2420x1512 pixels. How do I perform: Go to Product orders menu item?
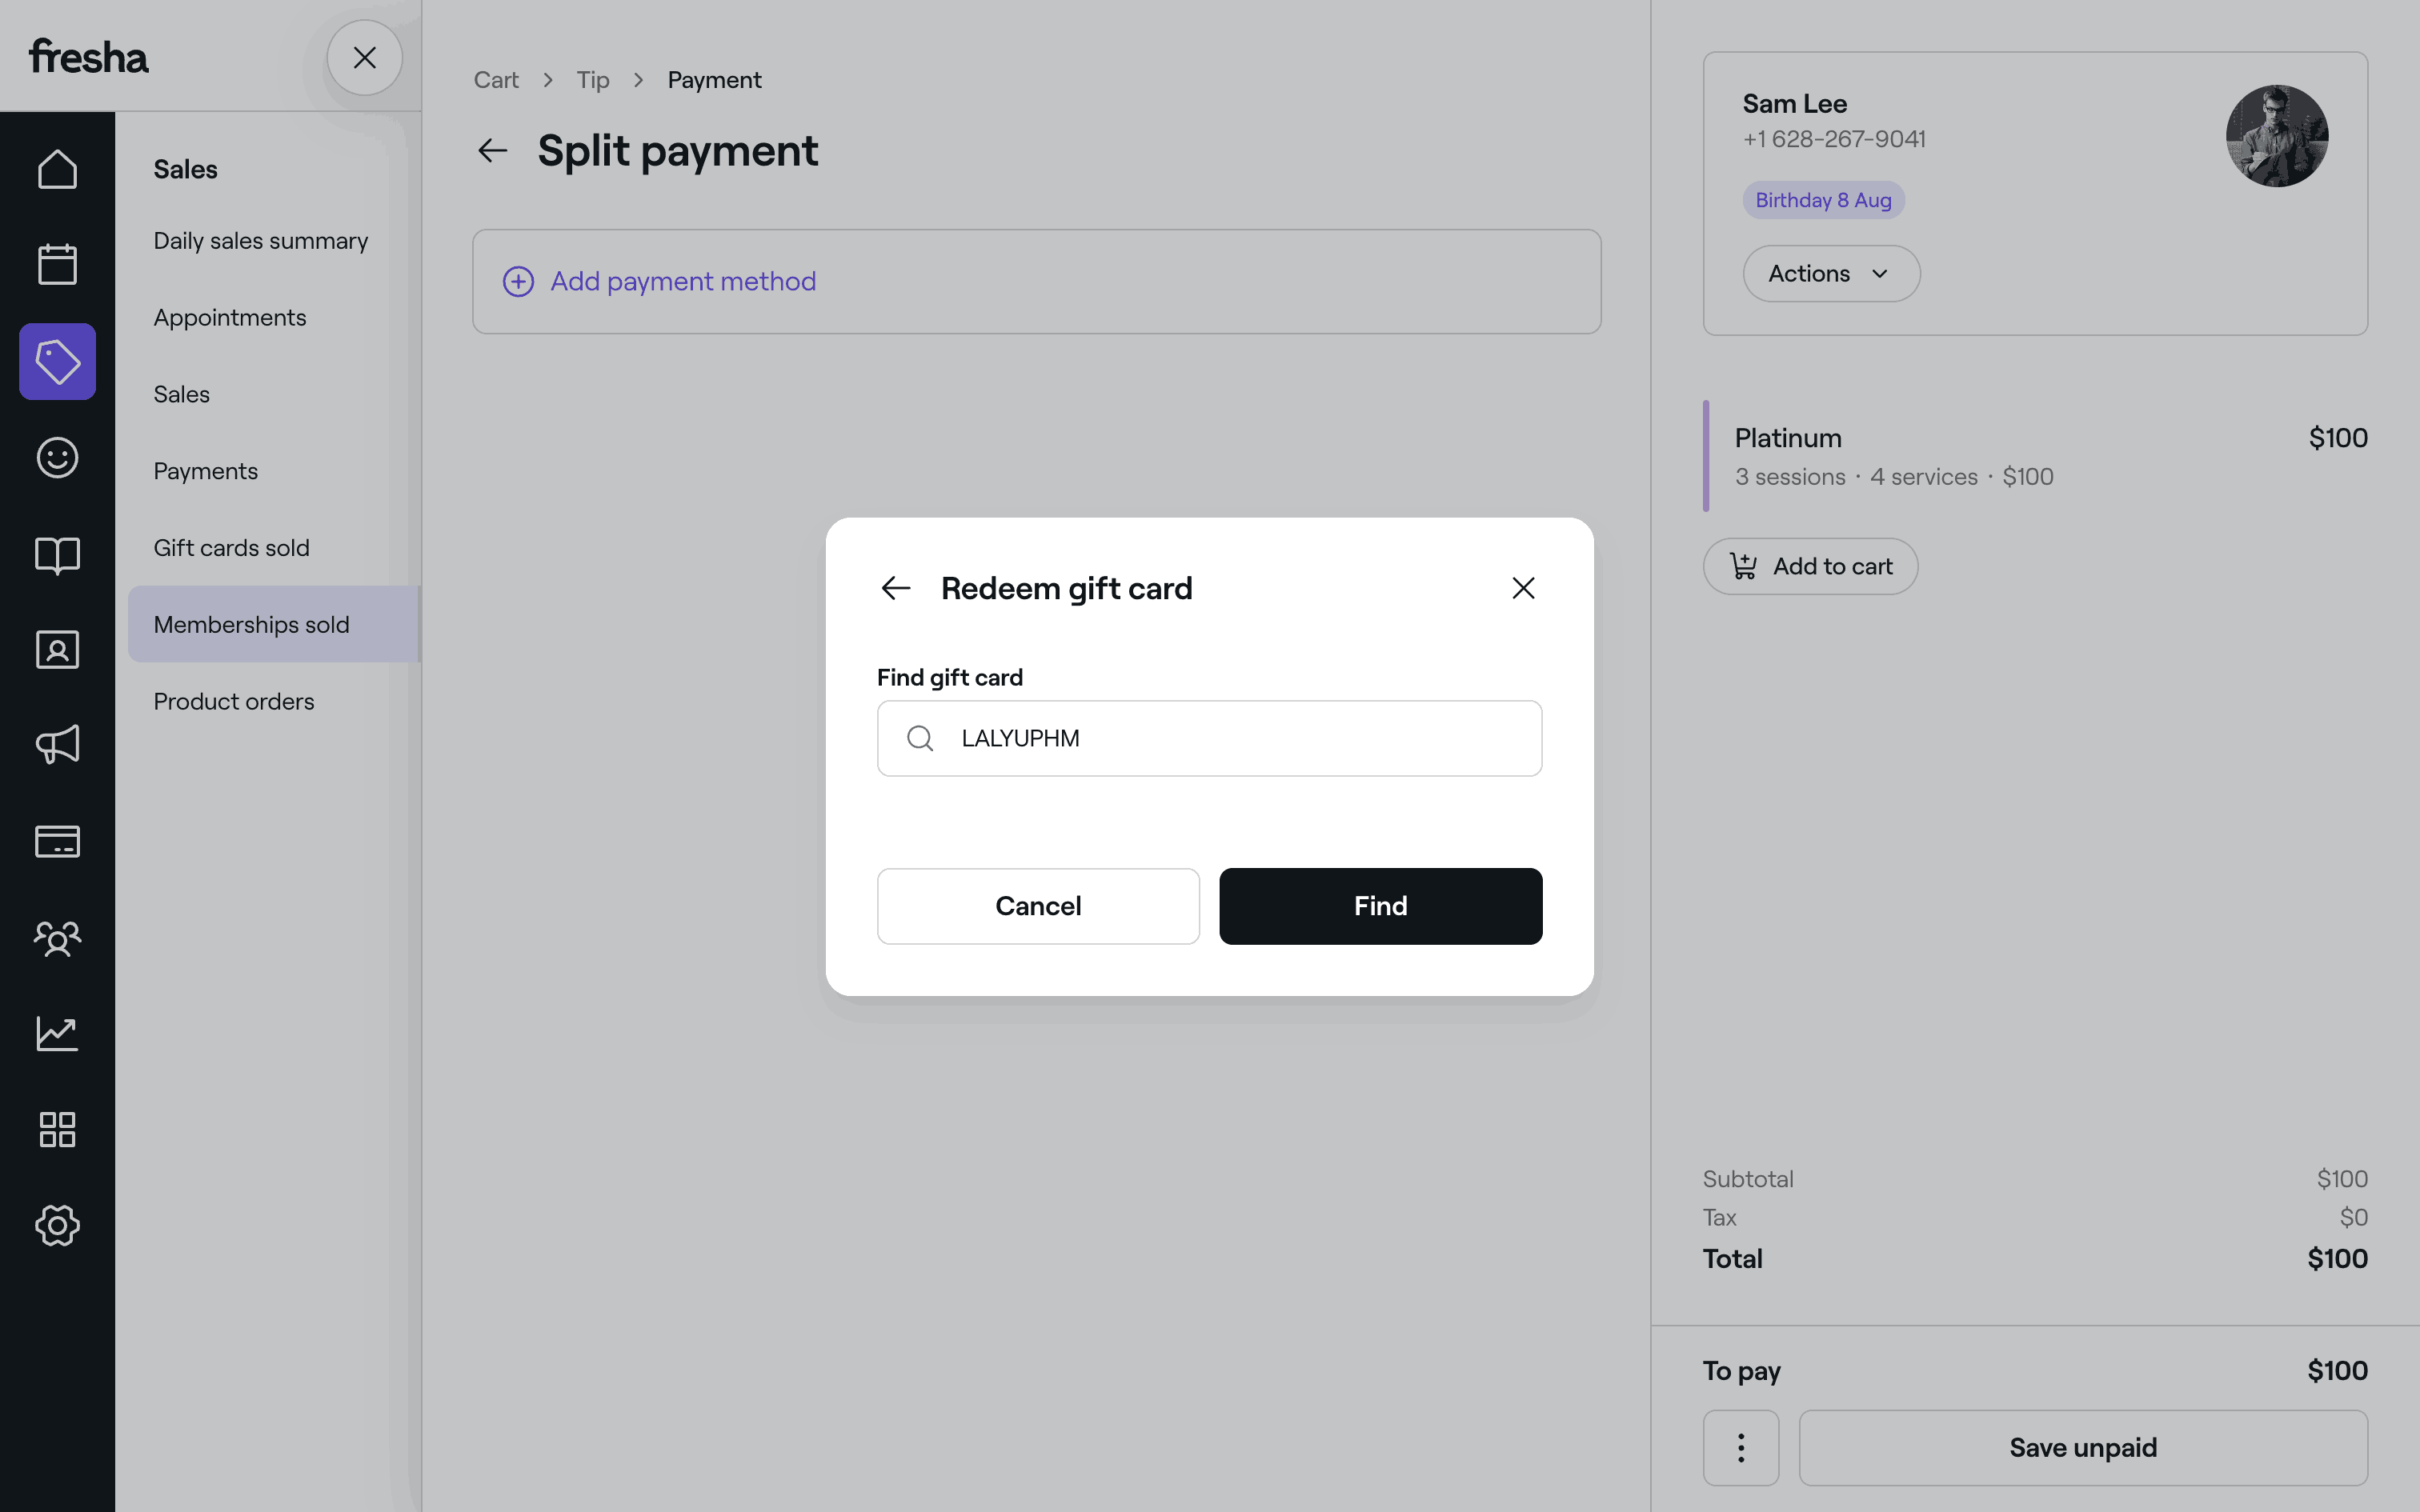click(x=234, y=702)
